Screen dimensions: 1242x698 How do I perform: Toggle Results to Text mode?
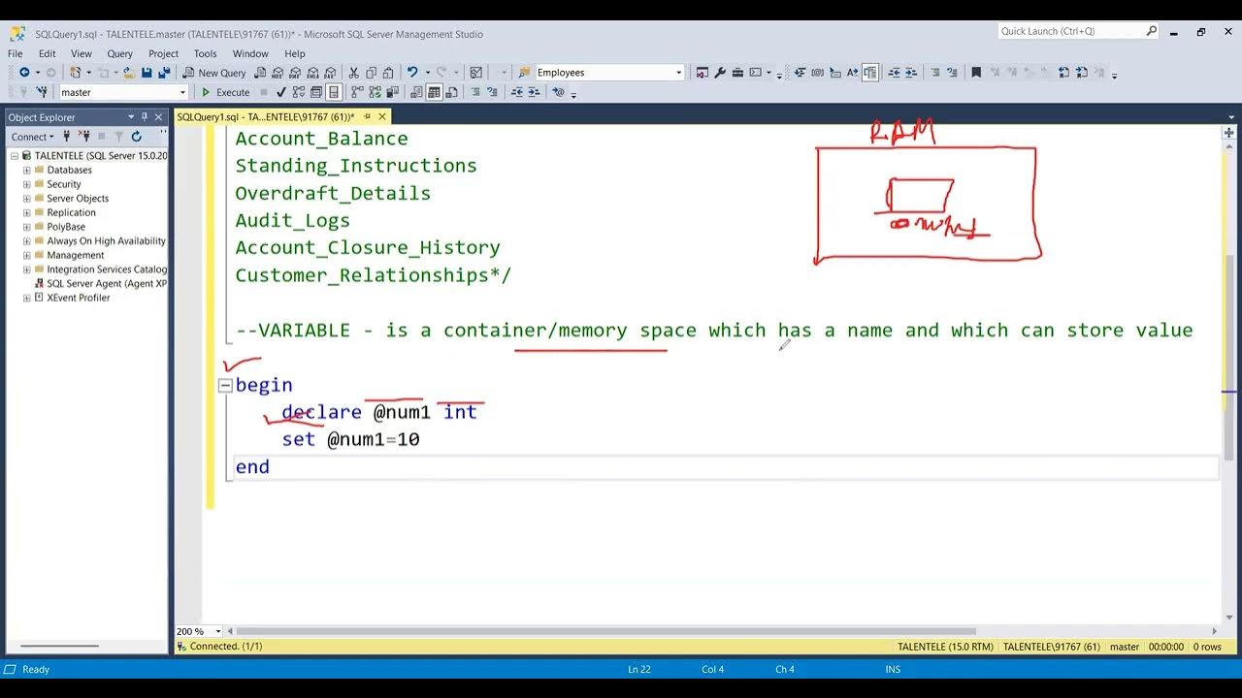415,92
